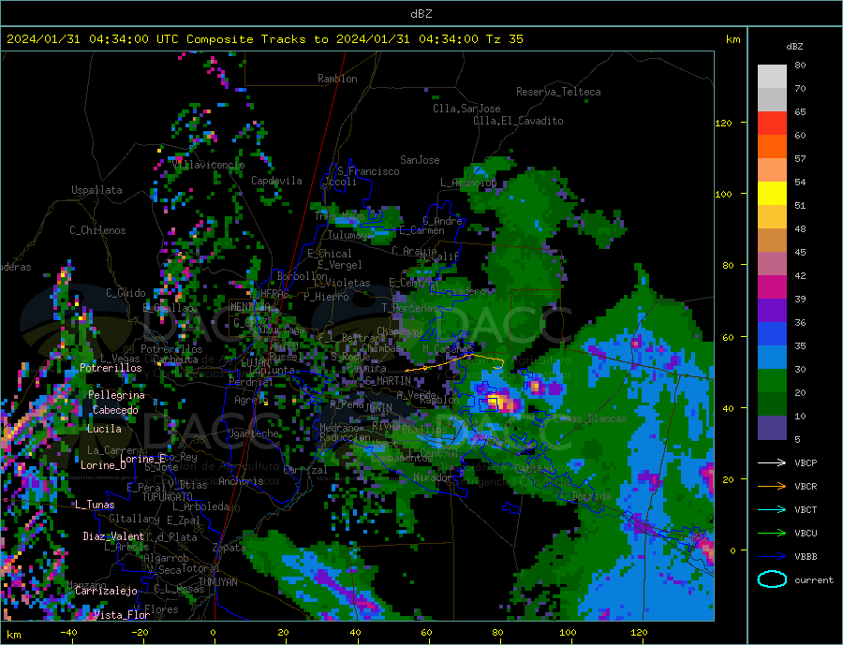
Task: Click the 'Tulumaya' map label
Action: click(x=350, y=235)
